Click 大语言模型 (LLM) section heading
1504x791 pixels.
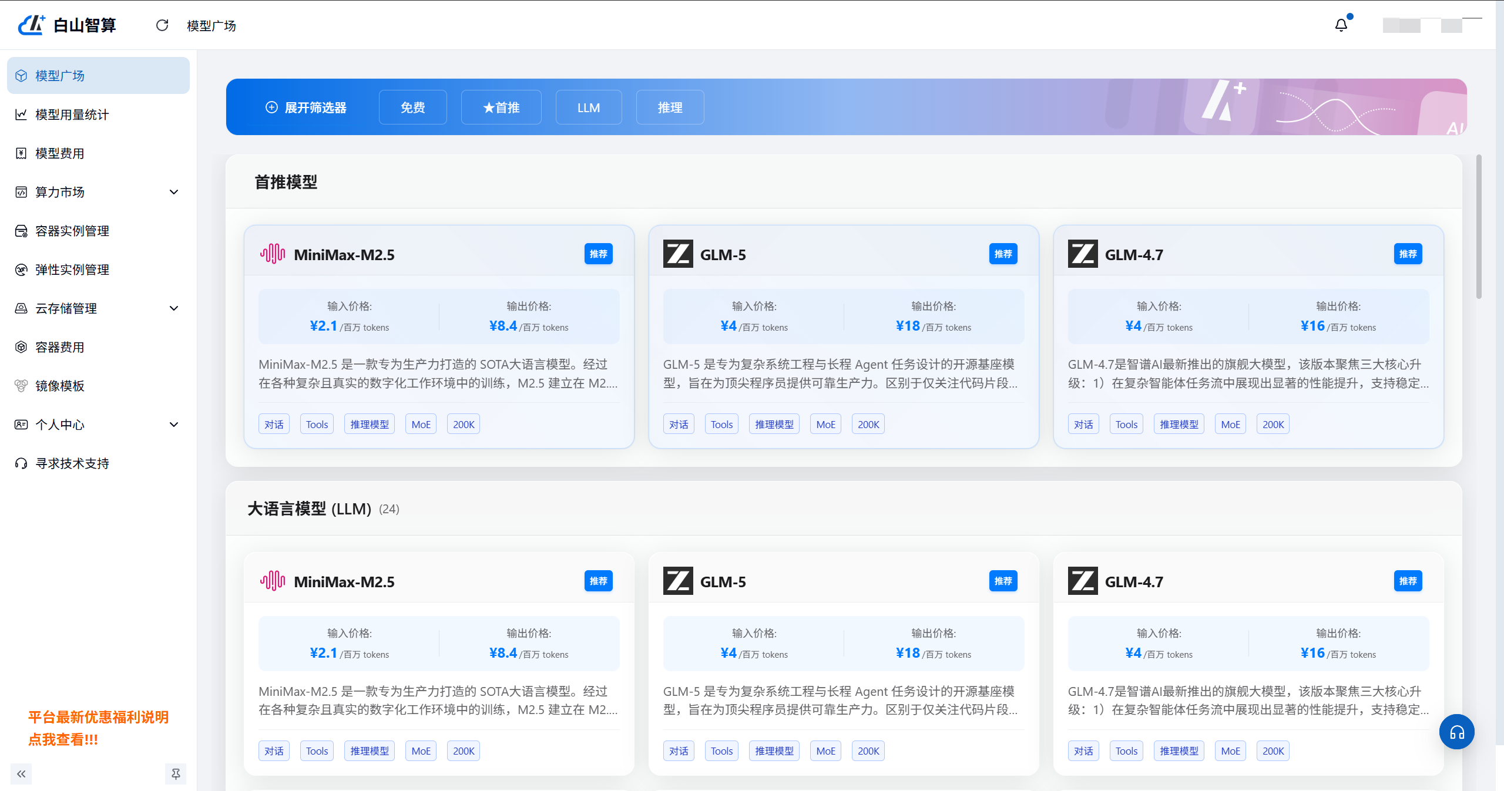pyautogui.click(x=309, y=509)
